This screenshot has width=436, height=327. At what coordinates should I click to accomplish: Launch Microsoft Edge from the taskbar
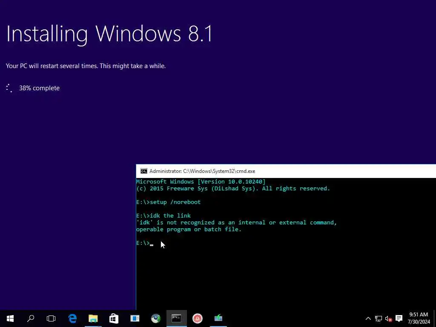pyautogui.click(x=72, y=318)
